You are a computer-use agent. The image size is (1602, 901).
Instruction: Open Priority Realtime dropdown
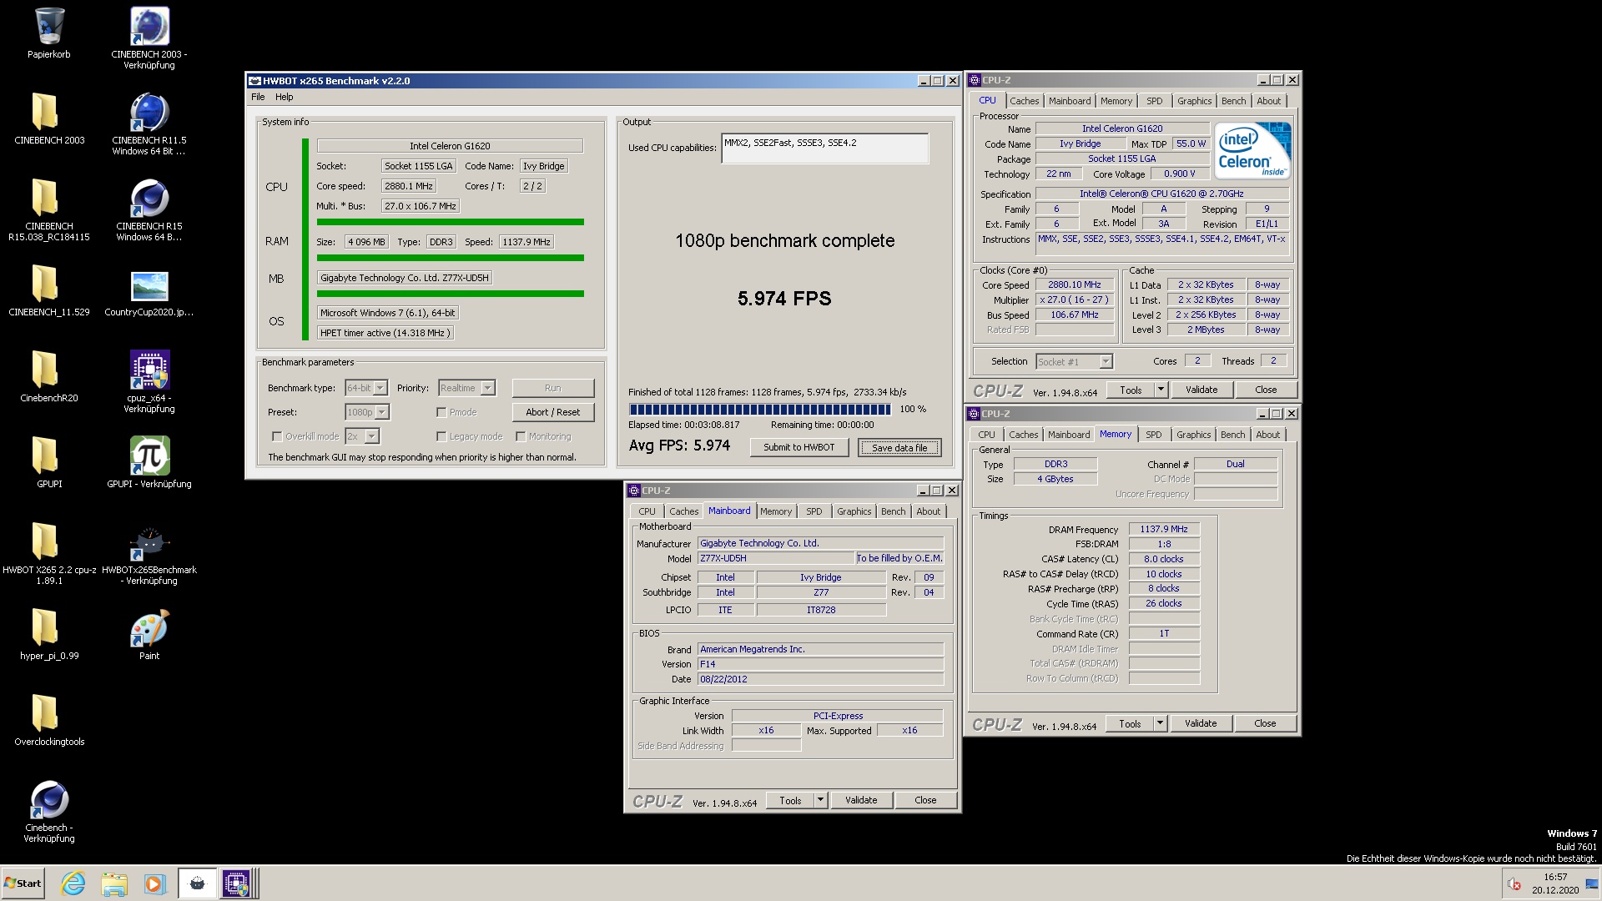tap(466, 388)
